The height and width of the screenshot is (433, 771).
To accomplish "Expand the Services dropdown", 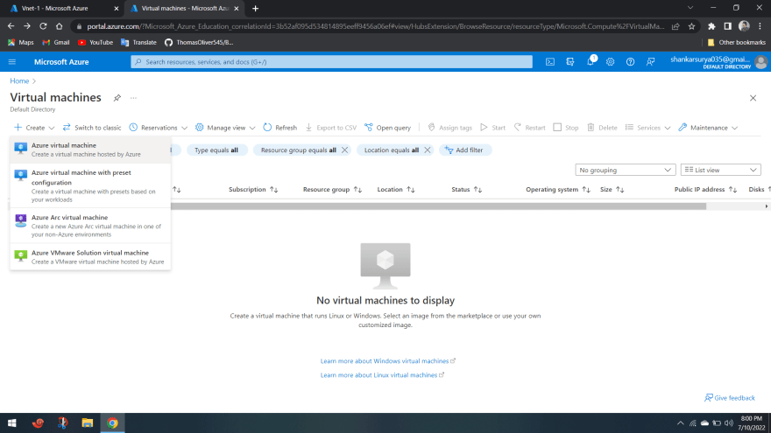I will 647,128.
